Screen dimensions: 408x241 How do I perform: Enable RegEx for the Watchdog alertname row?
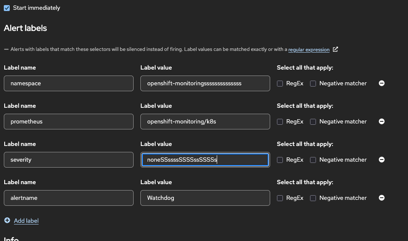280,198
